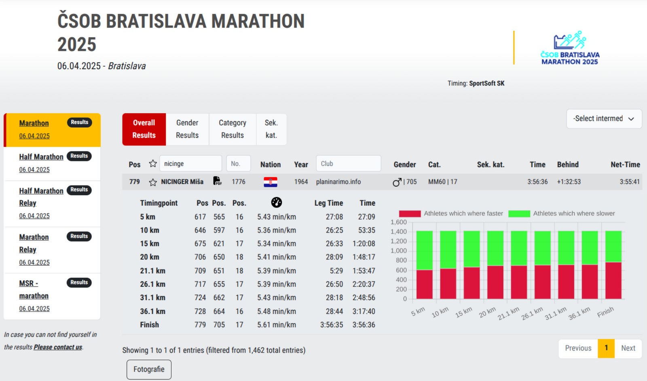Go to Next results page
Screen dimensions: 647x381
pos(628,348)
